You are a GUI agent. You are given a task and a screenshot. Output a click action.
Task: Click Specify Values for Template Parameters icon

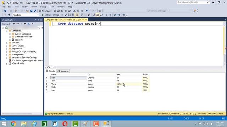[124, 15]
